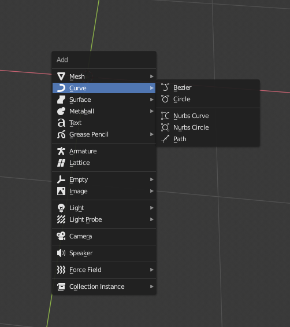Add a Path curve
290x327 pixels.
pyautogui.click(x=208, y=139)
